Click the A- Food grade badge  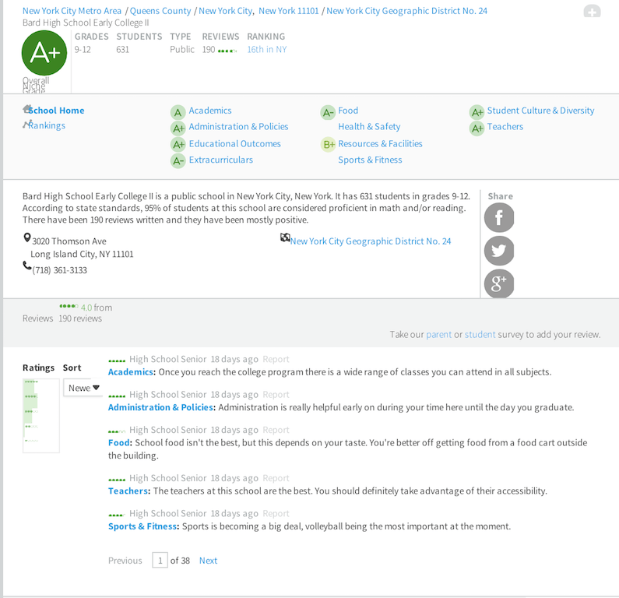[328, 112]
